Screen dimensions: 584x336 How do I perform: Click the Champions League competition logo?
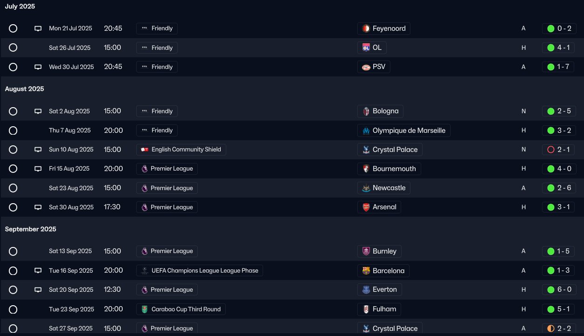[x=145, y=270]
